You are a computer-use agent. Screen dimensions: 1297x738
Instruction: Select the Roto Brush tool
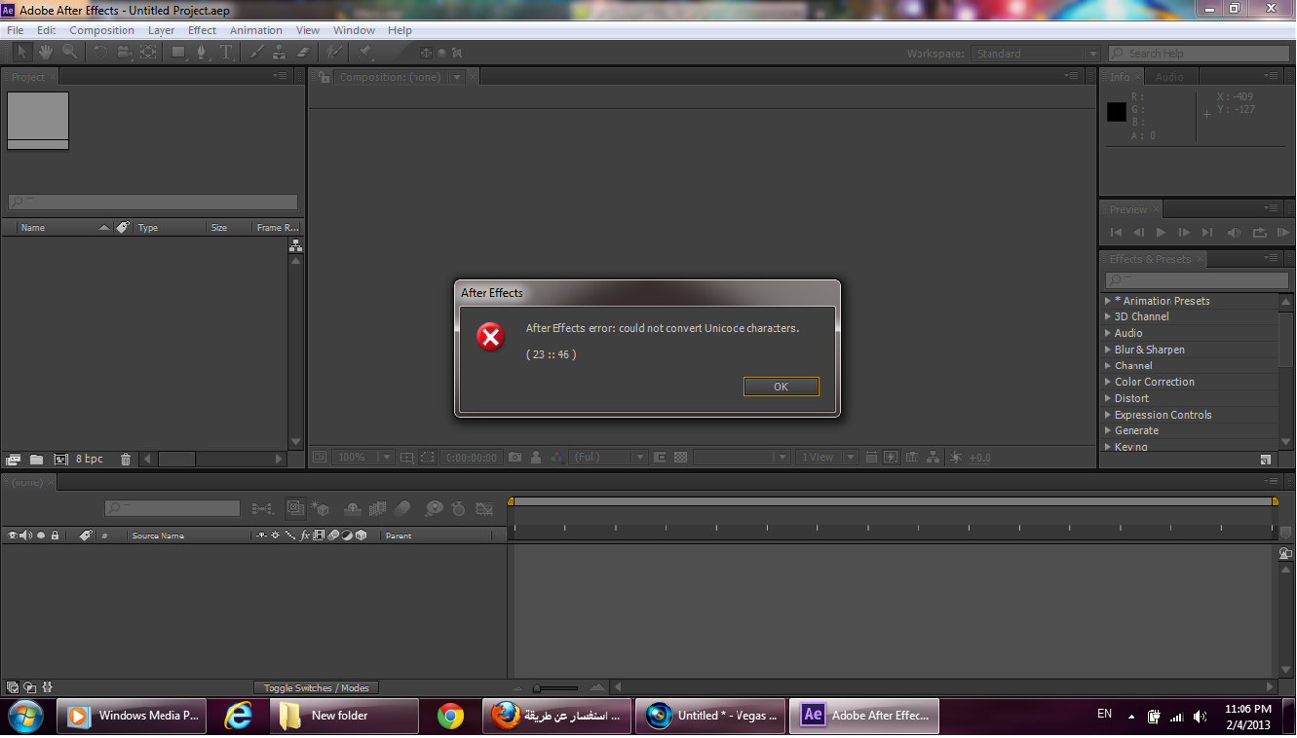(x=334, y=52)
